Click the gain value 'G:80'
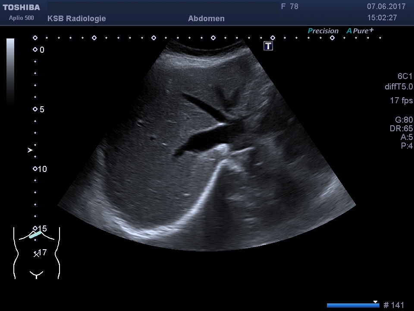Image resolution: width=414 pixels, height=311 pixels. pos(404,120)
